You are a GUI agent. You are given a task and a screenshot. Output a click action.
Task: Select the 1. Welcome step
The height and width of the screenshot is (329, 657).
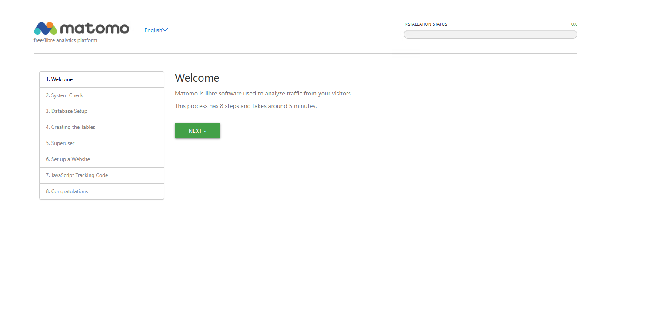coord(59,79)
